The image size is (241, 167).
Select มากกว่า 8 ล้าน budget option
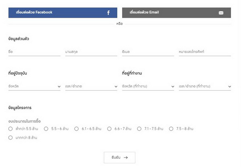tap(10, 138)
